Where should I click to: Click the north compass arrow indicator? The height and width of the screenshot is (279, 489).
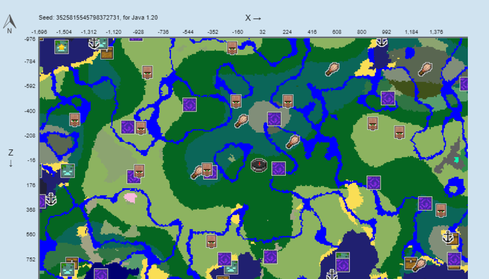click(9, 21)
